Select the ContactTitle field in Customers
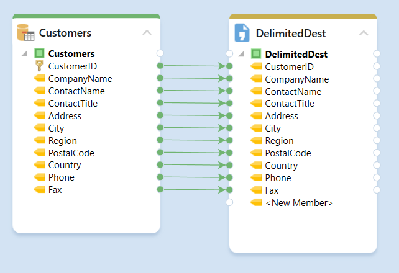The width and height of the screenshot is (399, 273). click(x=73, y=103)
